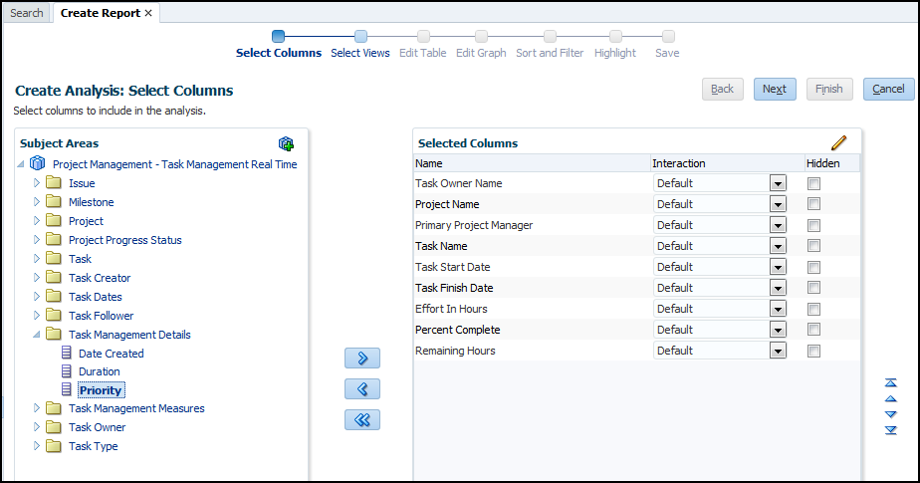Check Hidden box for Task Owner Name
920x483 pixels.
pyautogui.click(x=813, y=183)
